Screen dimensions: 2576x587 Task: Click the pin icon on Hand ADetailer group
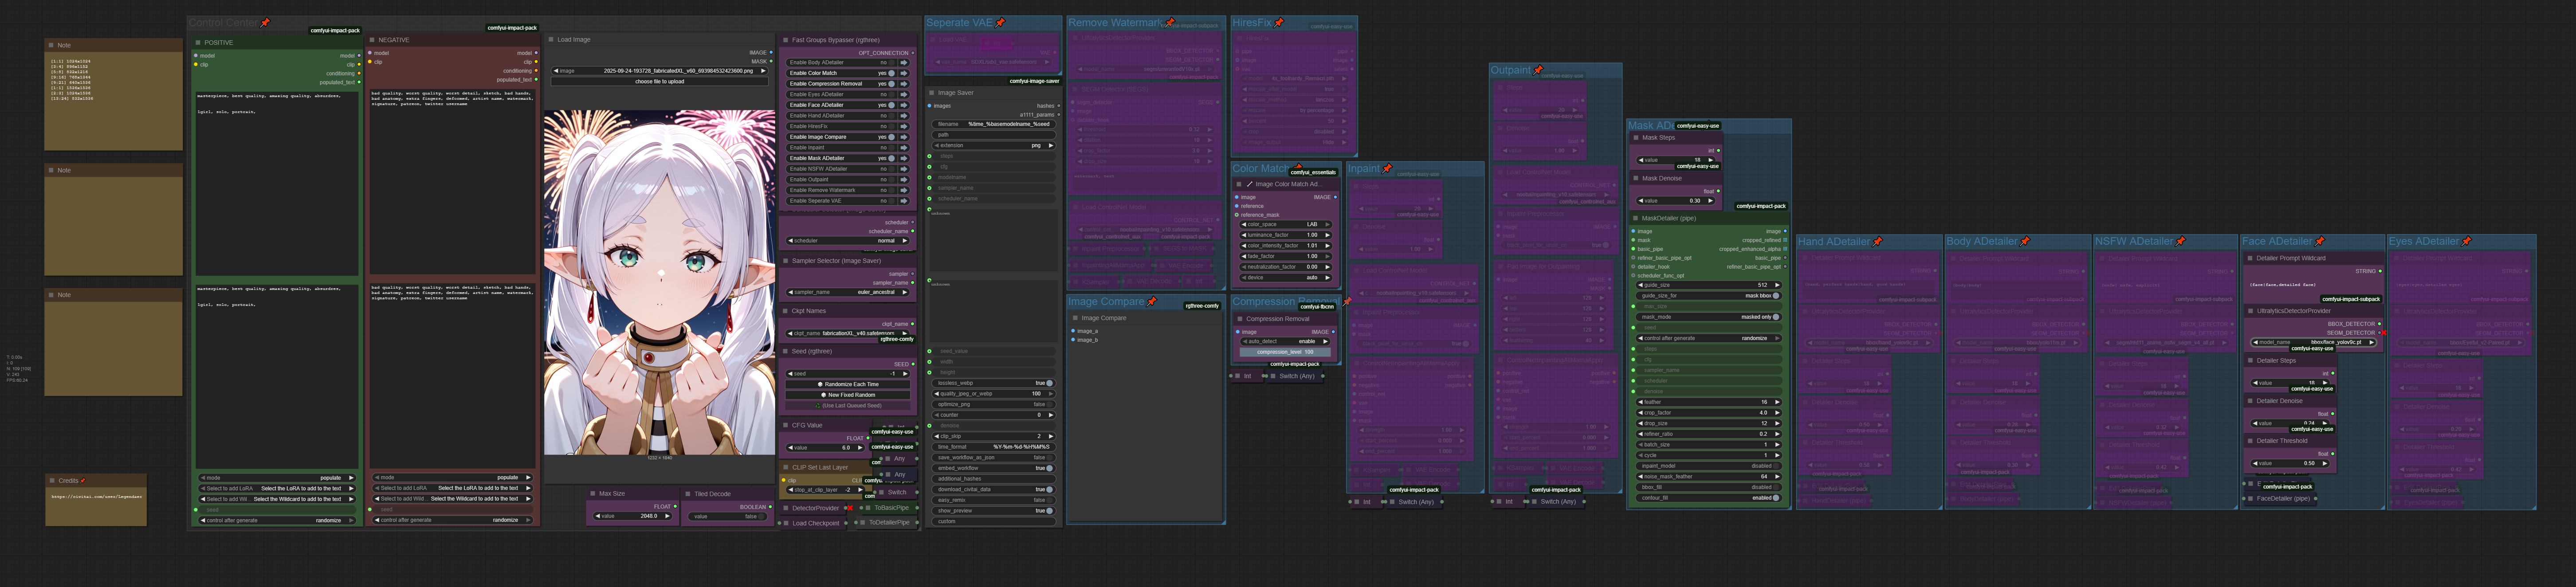(x=1878, y=241)
